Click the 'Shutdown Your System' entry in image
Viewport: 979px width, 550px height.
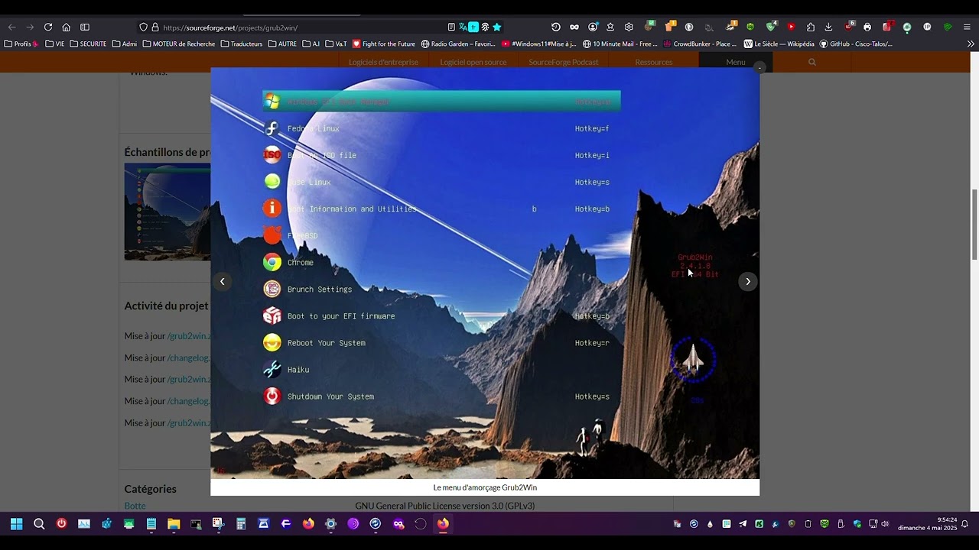[x=330, y=396]
